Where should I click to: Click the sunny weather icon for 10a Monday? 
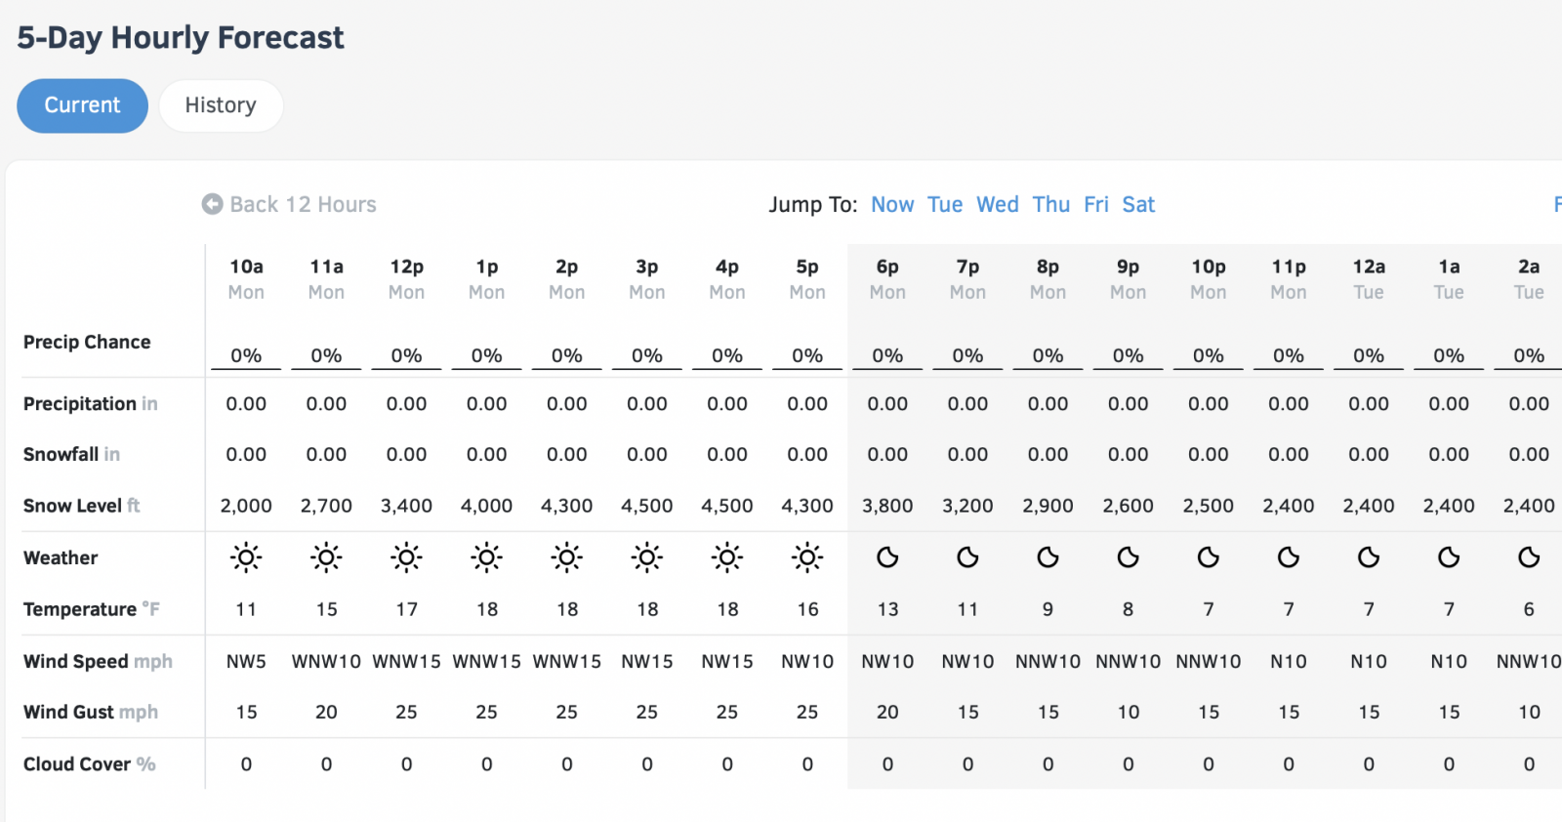pos(246,557)
